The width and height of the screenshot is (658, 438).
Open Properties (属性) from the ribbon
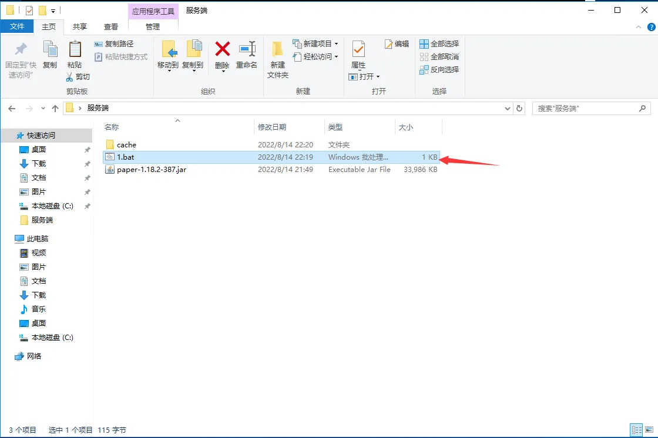tap(358, 50)
